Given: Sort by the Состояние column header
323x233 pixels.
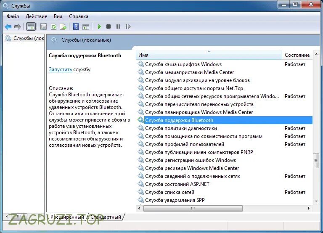Looking at the screenshot, I should (x=297, y=55).
